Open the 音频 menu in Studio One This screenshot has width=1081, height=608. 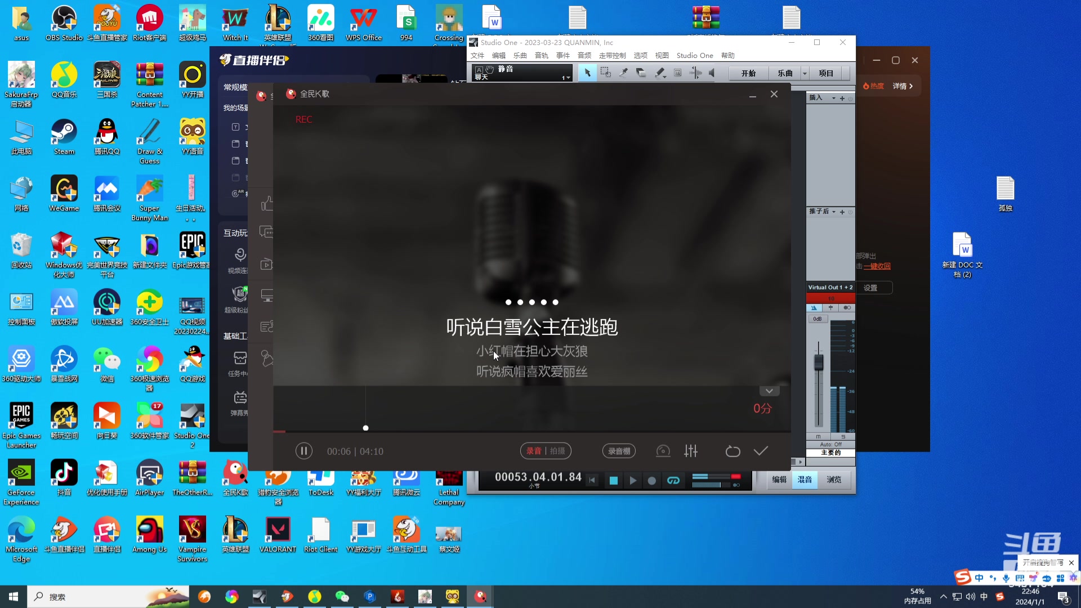coord(584,55)
